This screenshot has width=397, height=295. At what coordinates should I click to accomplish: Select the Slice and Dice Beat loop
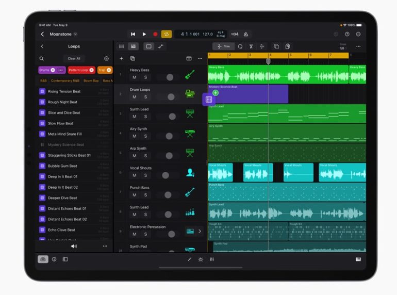click(x=75, y=112)
